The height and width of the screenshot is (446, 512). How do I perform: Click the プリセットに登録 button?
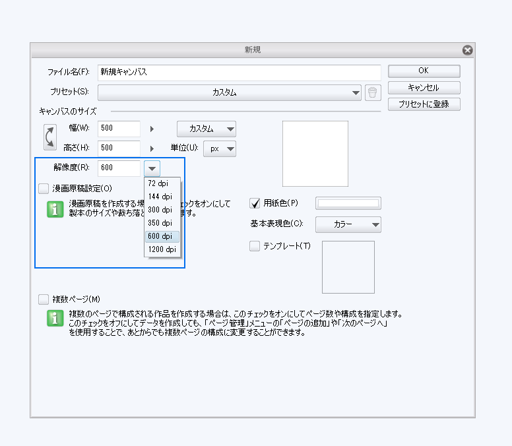point(424,104)
